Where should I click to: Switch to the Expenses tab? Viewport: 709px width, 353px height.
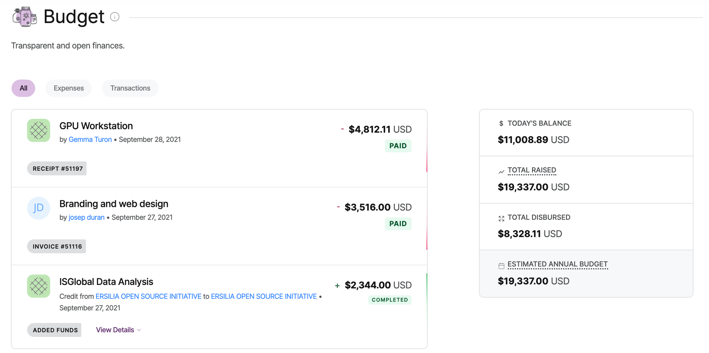pyautogui.click(x=69, y=88)
